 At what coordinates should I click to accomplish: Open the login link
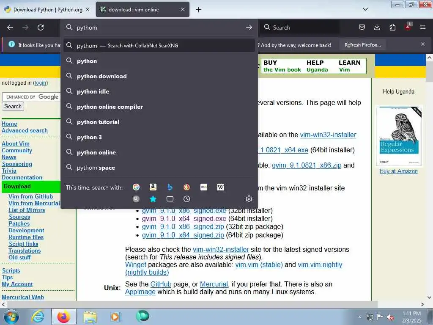(x=40, y=83)
